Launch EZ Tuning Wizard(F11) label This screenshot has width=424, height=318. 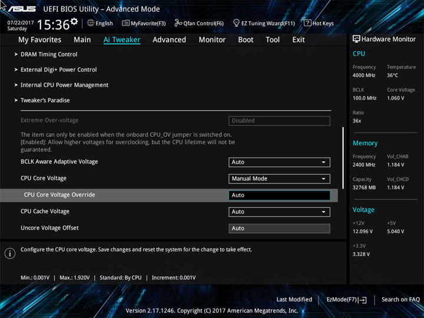(268, 24)
